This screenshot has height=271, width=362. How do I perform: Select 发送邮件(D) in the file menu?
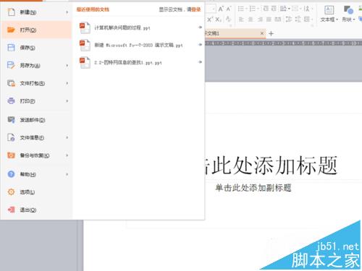pos(36,120)
